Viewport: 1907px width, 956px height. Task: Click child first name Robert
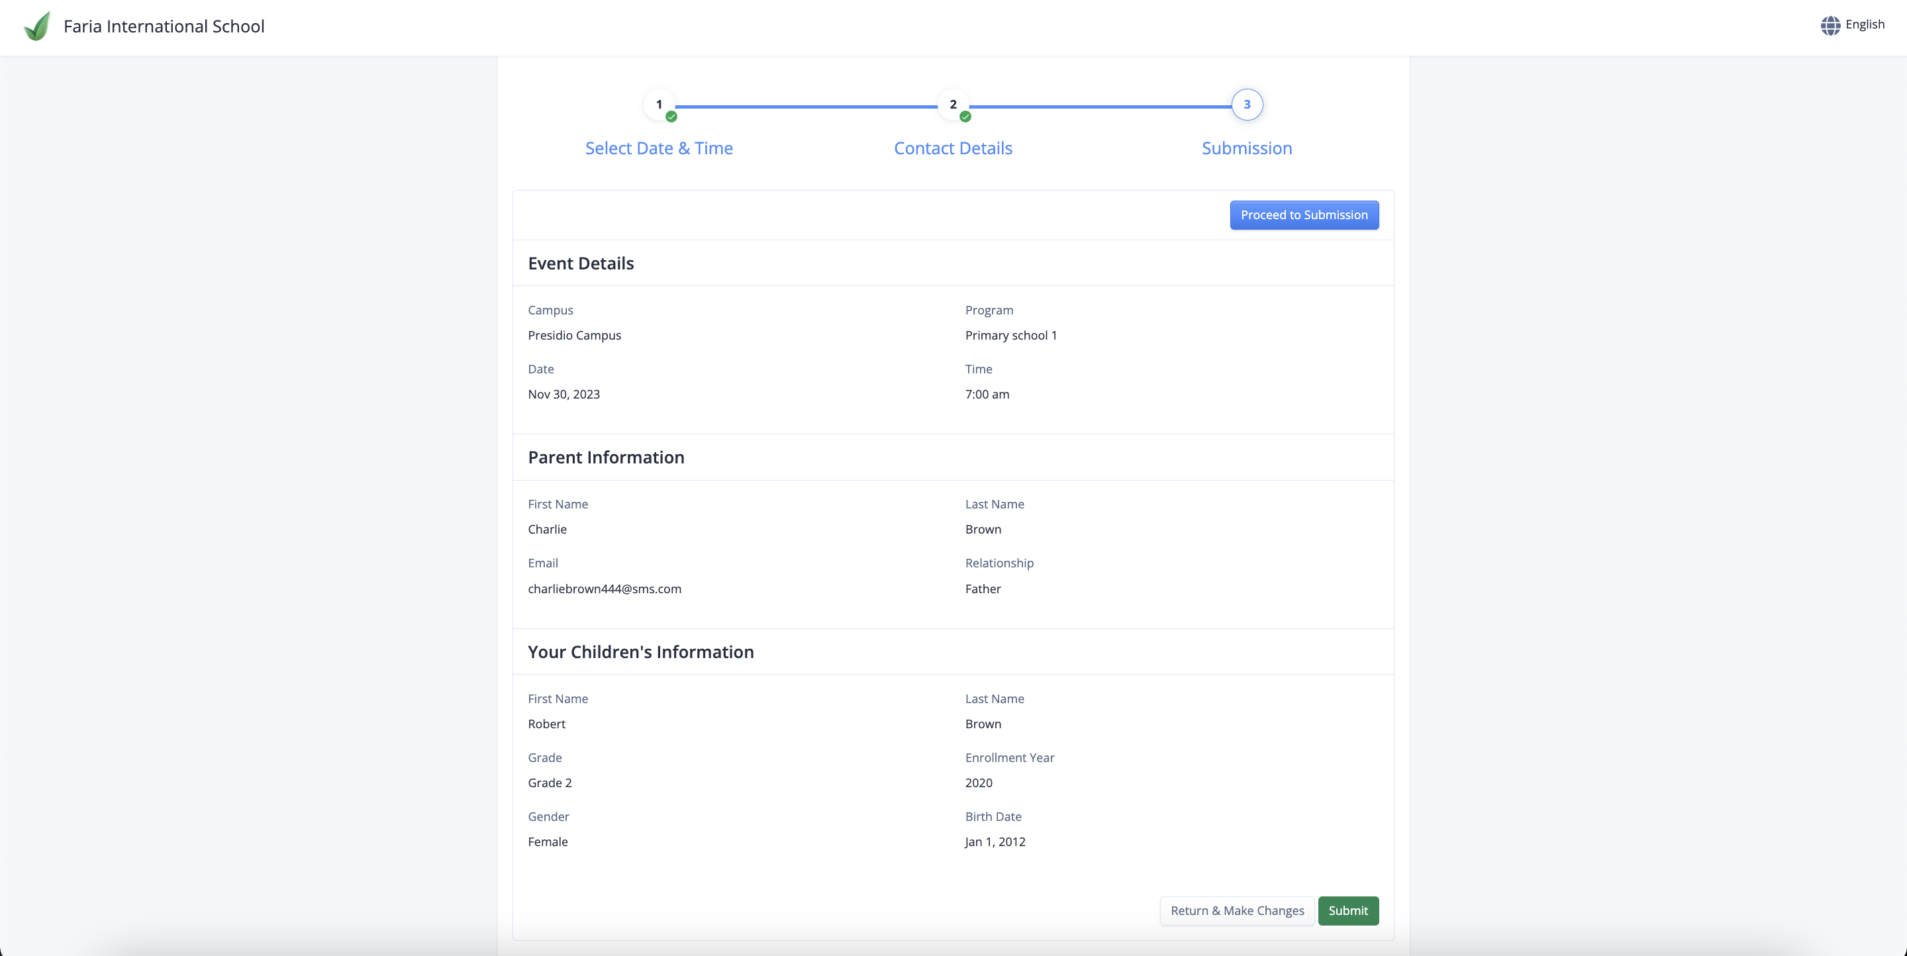pyautogui.click(x=546, y=724)
